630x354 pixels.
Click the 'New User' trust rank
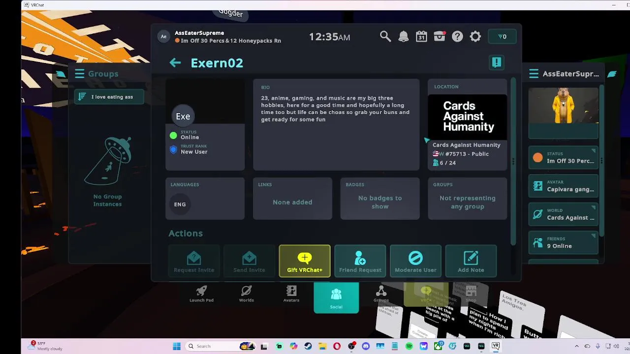(194, 152)
